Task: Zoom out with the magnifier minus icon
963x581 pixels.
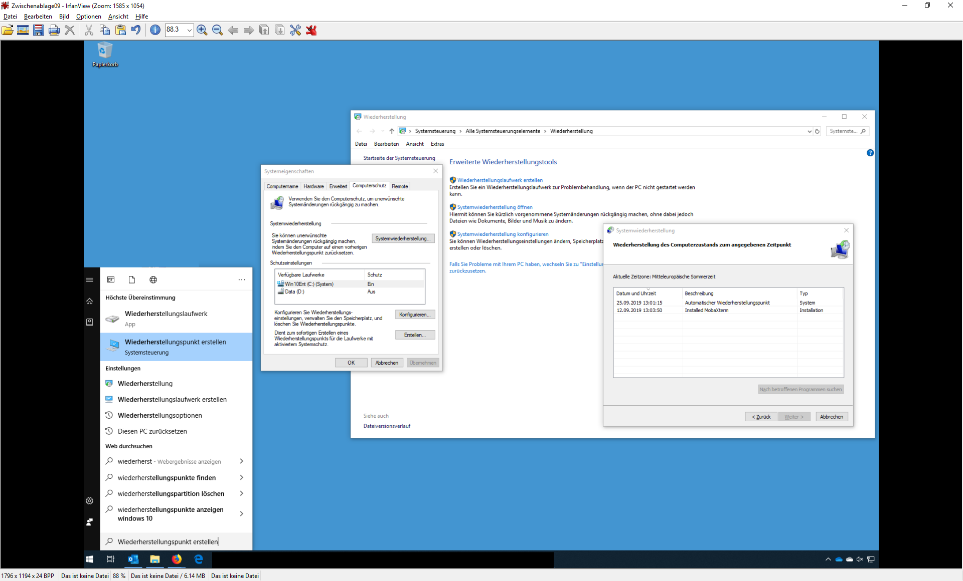Action: point(218,31)
